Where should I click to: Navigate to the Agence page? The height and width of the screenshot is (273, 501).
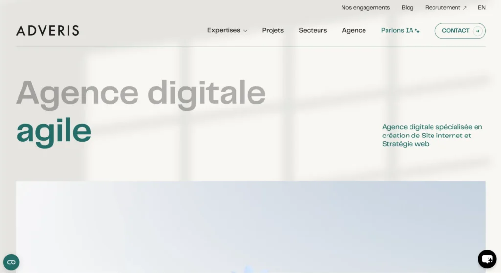(x=354, y=30)
